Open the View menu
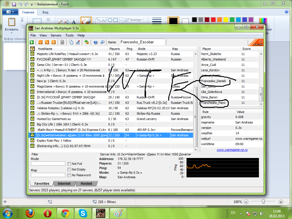Screen dimensions: 292x219 pos(43,35)
